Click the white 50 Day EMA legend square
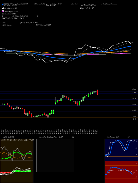 coord(3,8)
